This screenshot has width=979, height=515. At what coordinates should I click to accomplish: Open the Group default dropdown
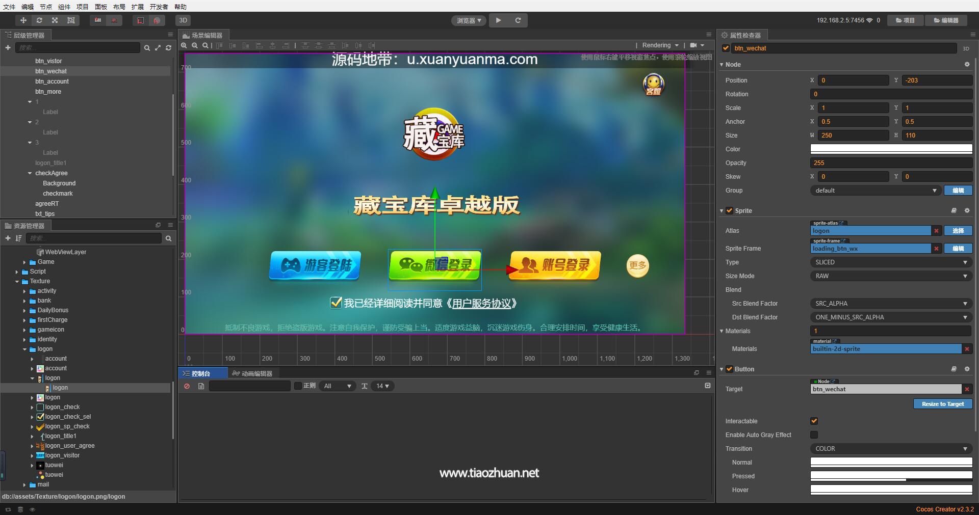point(875,190)
